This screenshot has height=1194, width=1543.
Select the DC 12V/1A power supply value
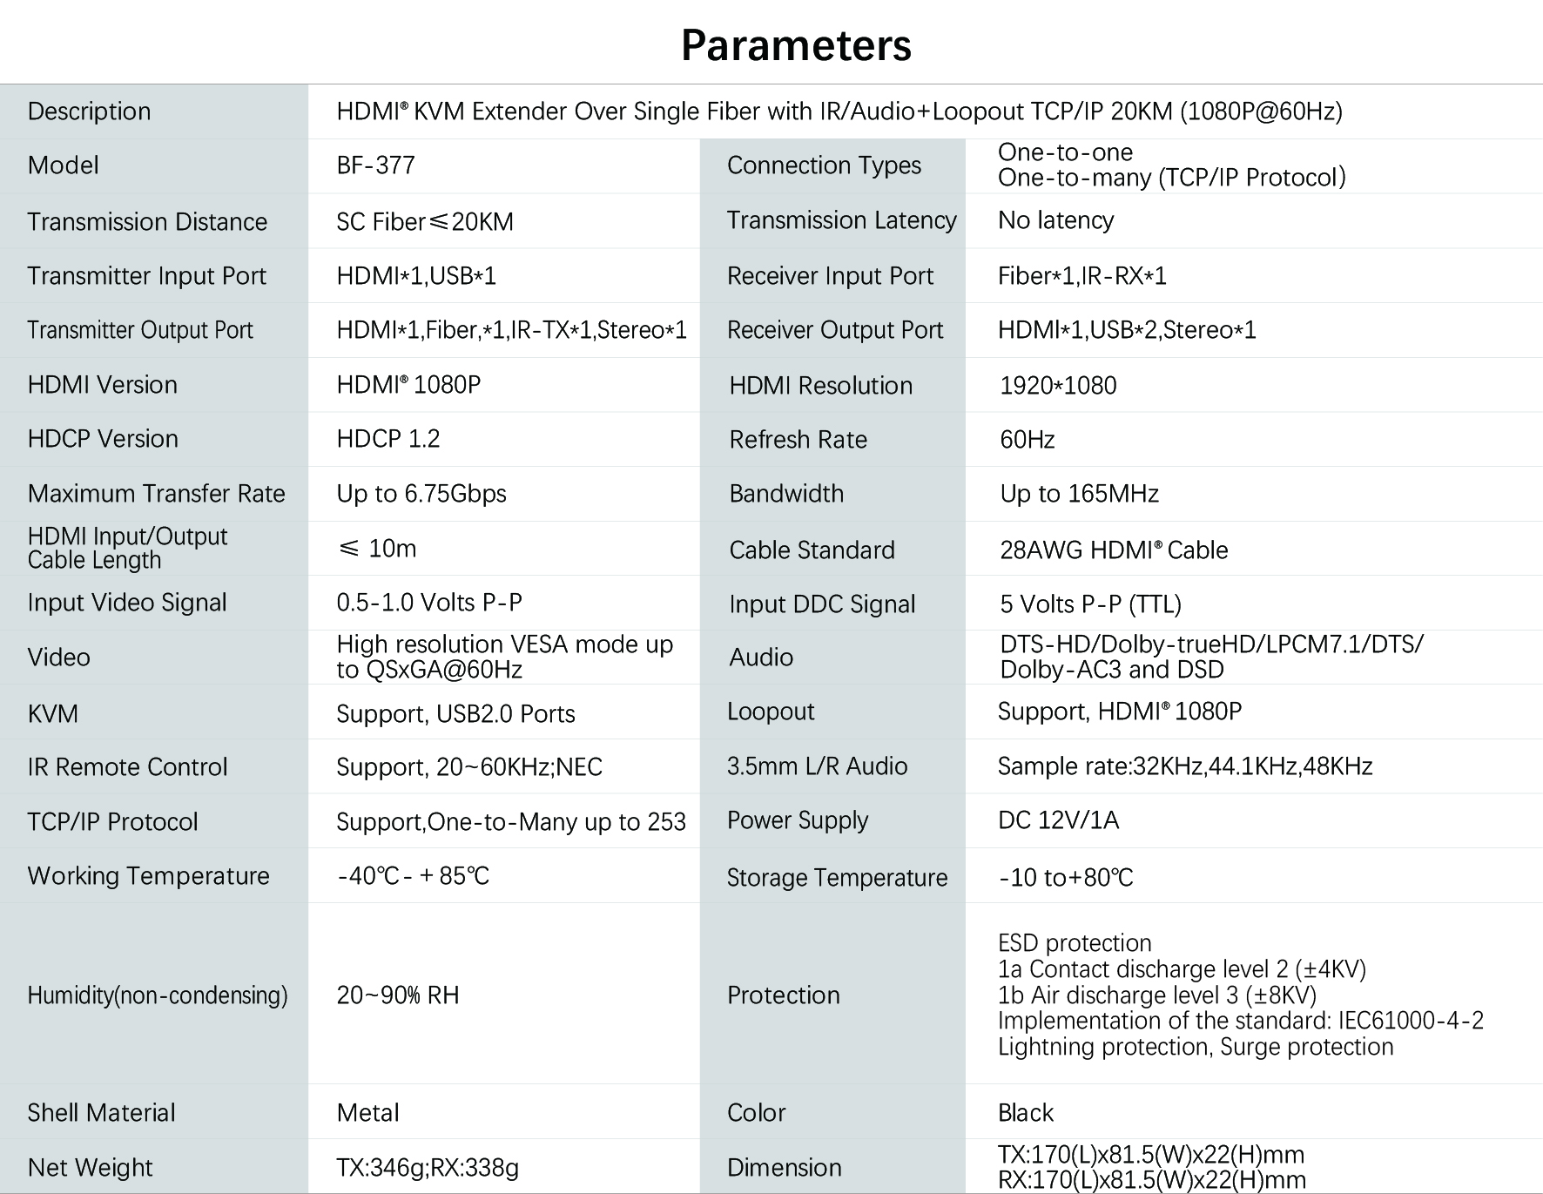point(1058,820)
